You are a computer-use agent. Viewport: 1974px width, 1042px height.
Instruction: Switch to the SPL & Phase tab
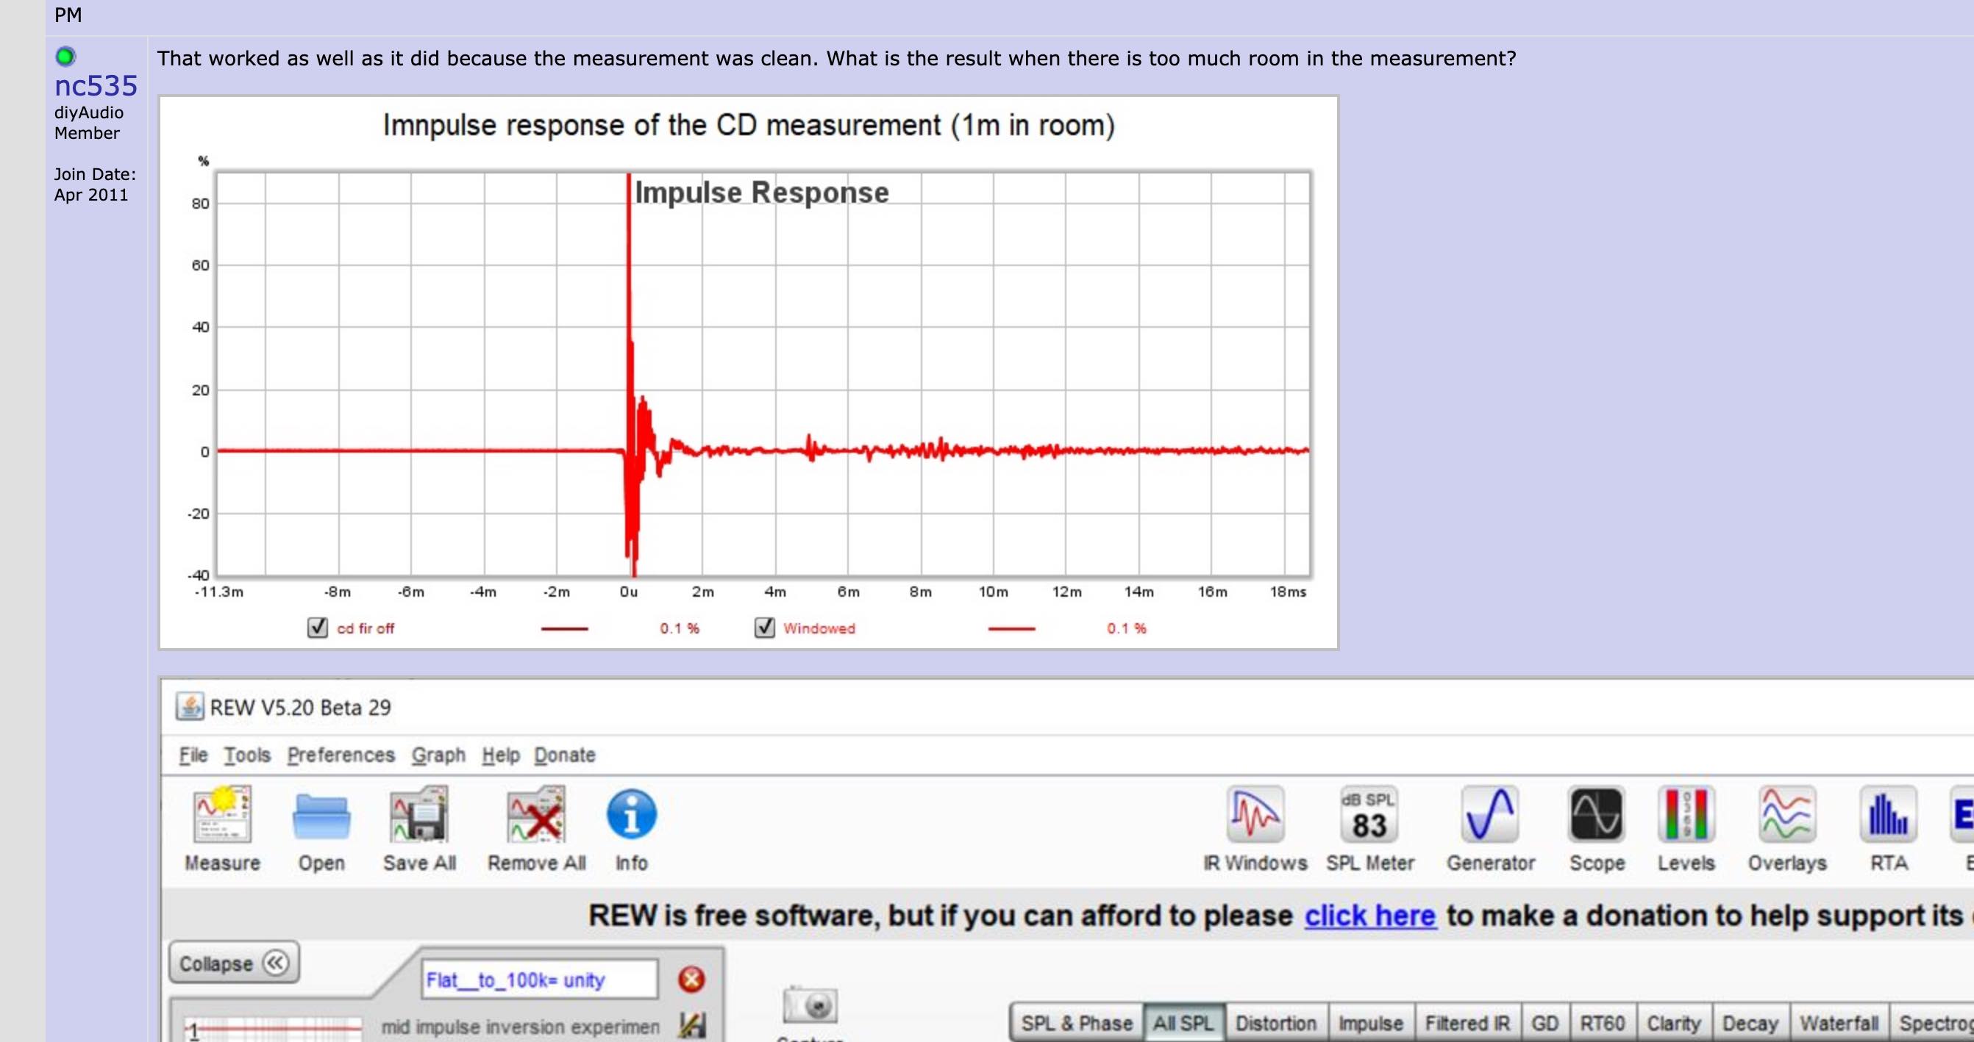(1077, 1024)
